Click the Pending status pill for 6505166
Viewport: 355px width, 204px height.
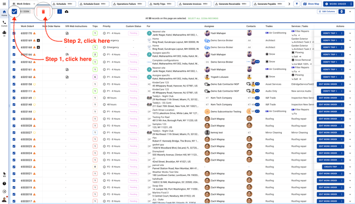134,55
